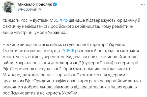147x97 pixels.
Task: Open Михайло Подоляк's profile picture
Action: coord(9,7)
